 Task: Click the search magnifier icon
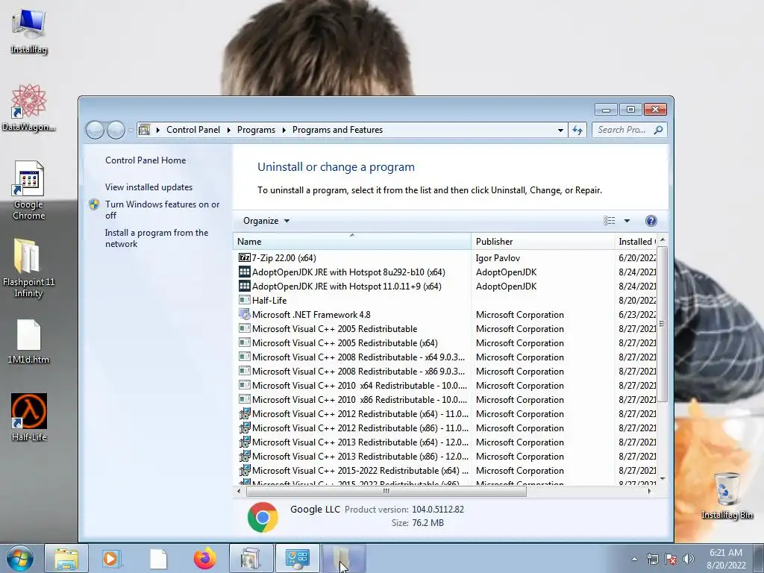coord(658,130)
